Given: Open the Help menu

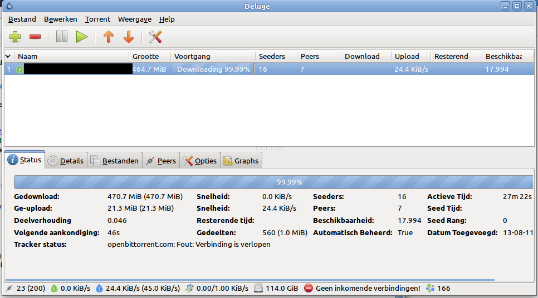Looking at the screenshot, I should 167,19.
